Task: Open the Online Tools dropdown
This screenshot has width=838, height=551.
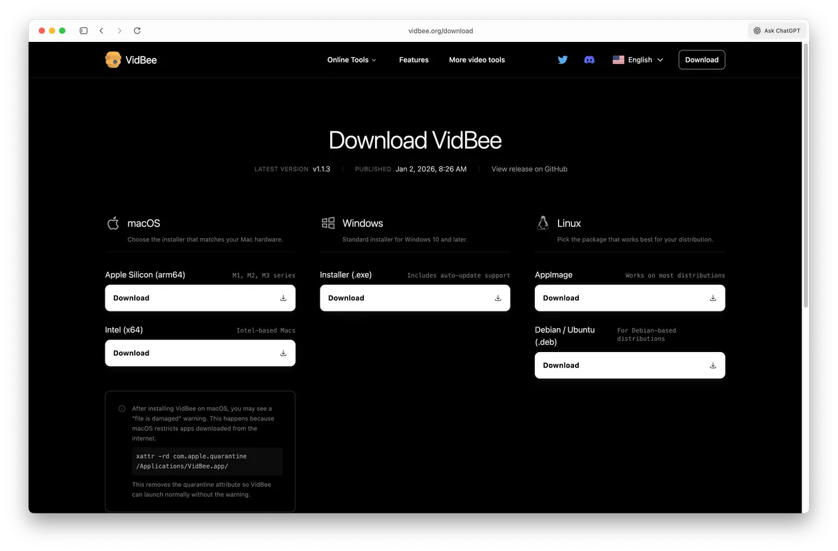Action: point(351,60)
